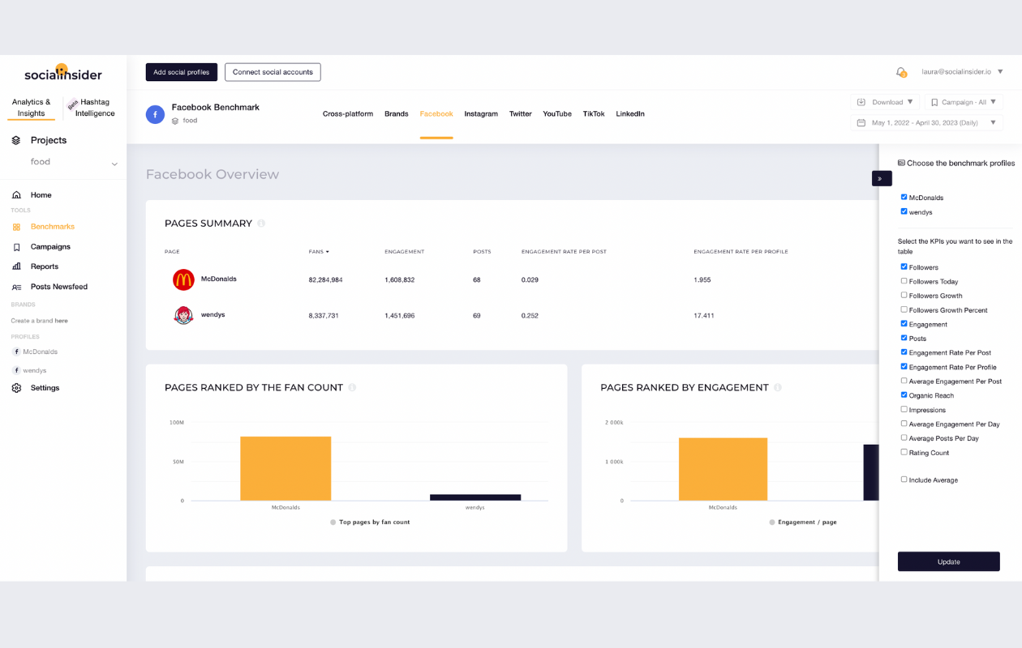The height and width of the screenshot is (648, 1022).
Task: Click the Home house icon
Action: (x=16, y=195)
